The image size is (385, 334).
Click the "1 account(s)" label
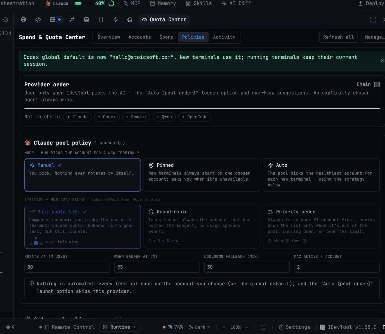pos(110,143)
